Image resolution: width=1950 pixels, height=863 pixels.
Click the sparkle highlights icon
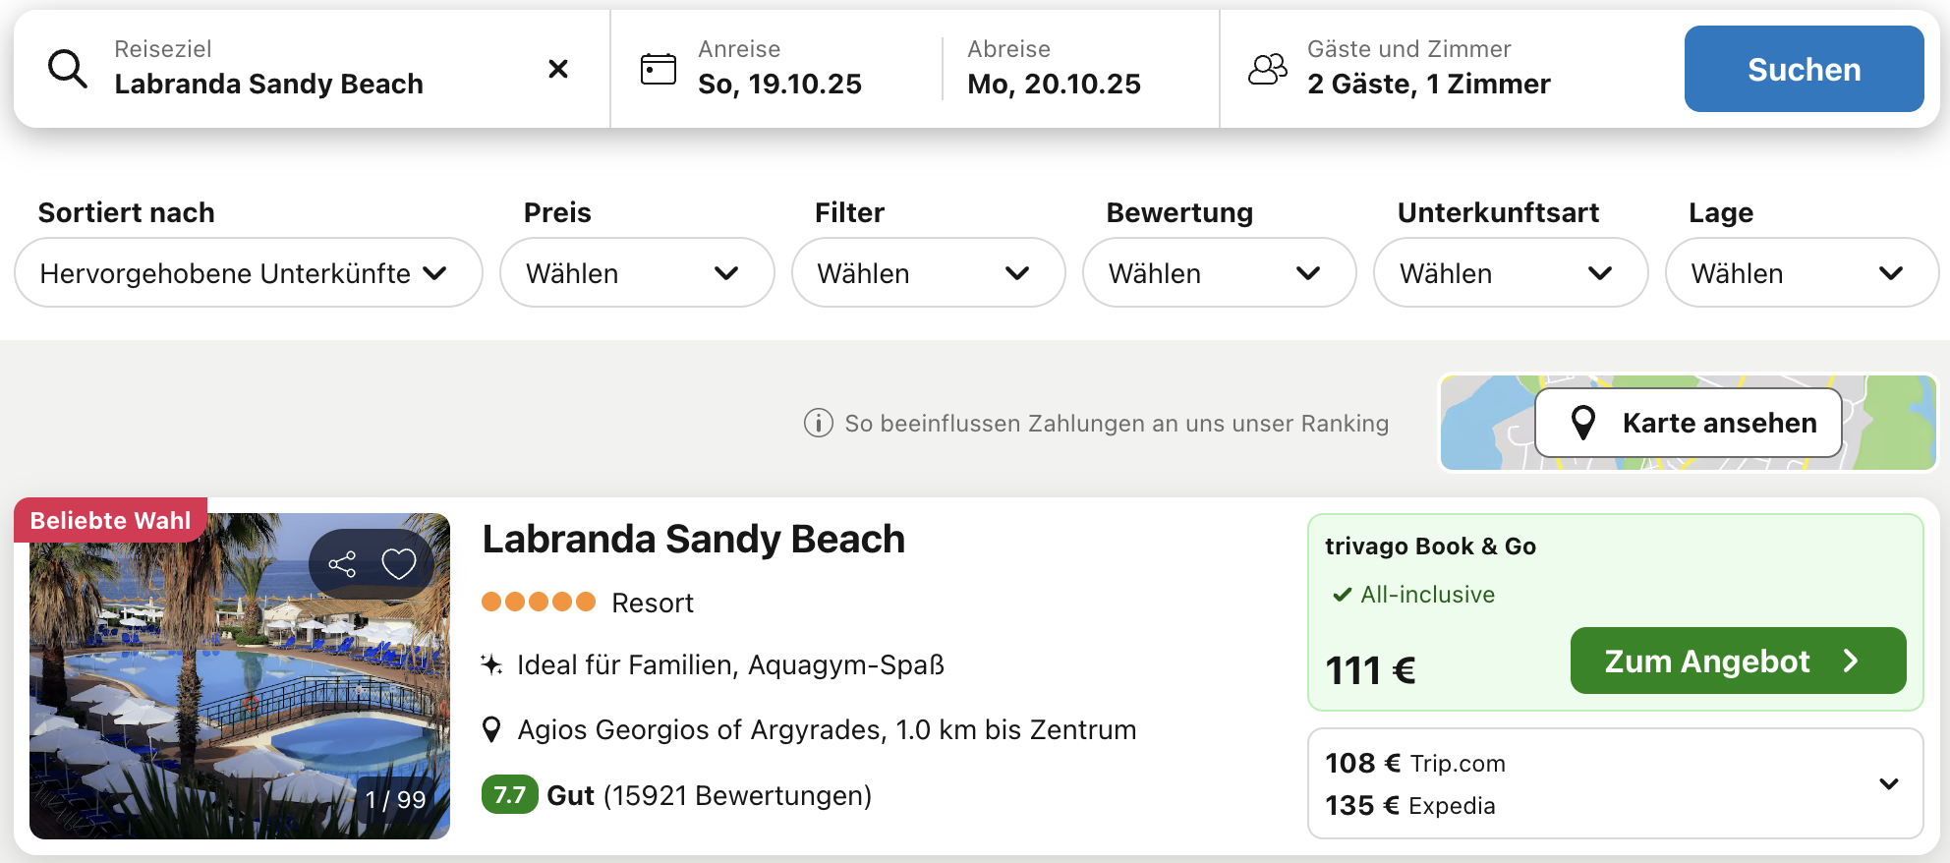click(x=491, y=665)
